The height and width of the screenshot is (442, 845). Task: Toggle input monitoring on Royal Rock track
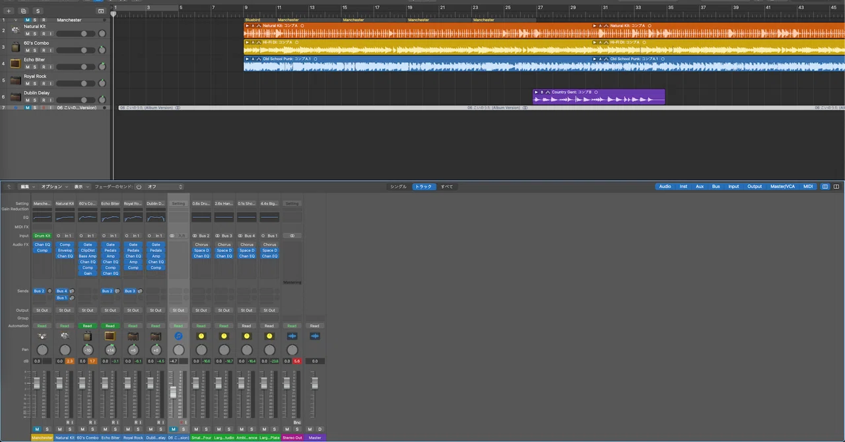[51, 84]
